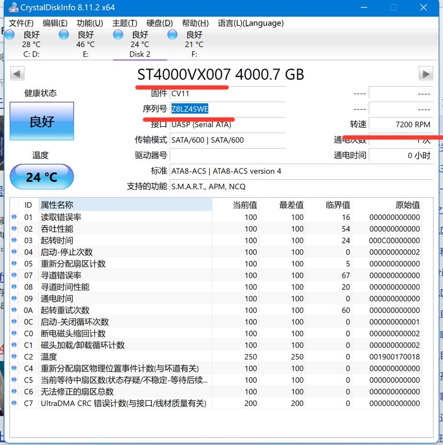
Task: Click the 传输模式 field SATA/600
Action: 228,140
